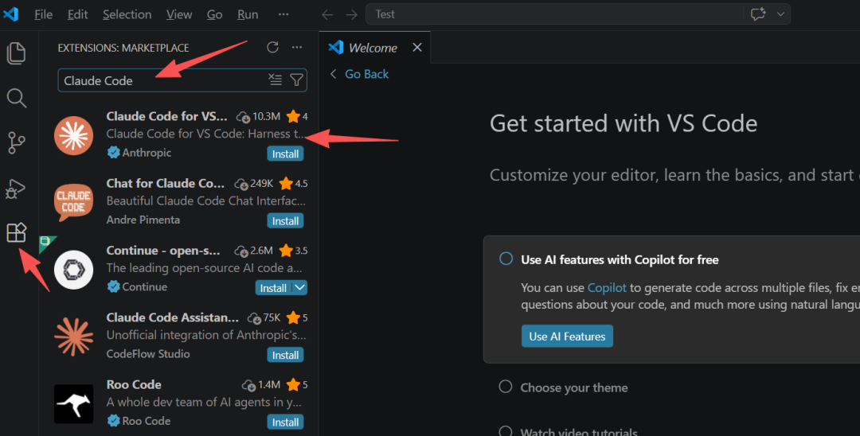Open Chat for Claude Code extension details
This screenshot has width=860, height=436.
[165, 183]
